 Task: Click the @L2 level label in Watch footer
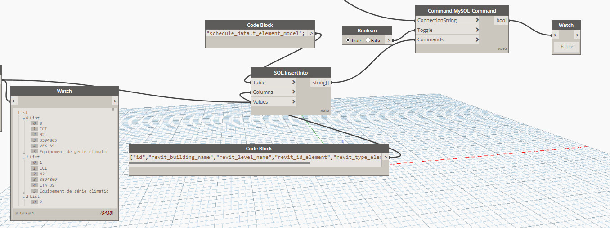[25, 213]
